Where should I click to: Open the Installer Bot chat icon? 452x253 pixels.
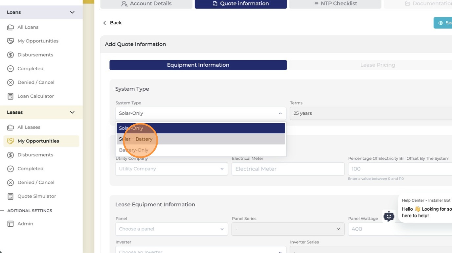click(x=389, y=216)
